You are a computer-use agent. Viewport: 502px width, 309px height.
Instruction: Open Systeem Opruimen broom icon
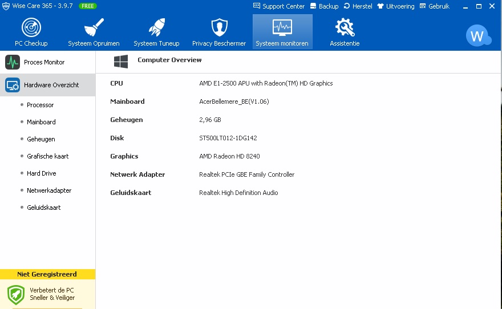point(94,27)
